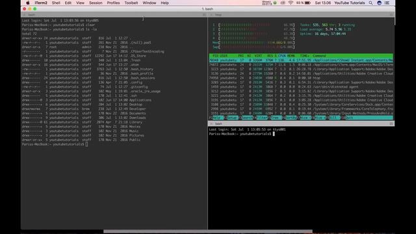Click htop Nice plus function key
416x234 pixels.
point(320,118)
